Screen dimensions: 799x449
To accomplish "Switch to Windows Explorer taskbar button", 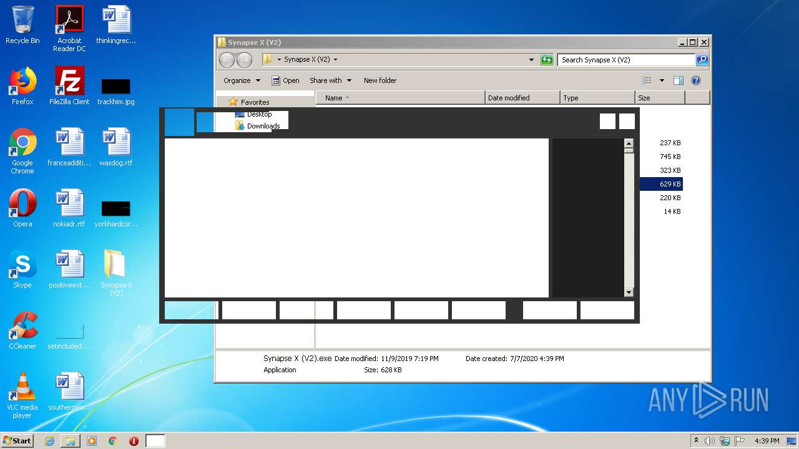I will coord(71,441).
